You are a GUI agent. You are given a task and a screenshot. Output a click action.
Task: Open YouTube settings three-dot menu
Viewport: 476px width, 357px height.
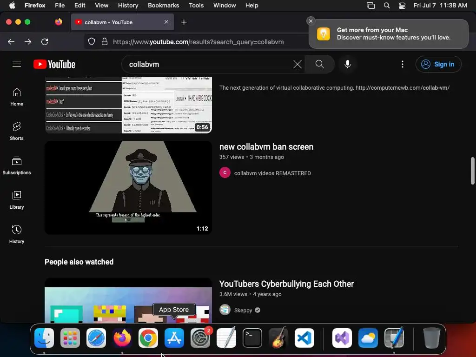coord(402,64)
